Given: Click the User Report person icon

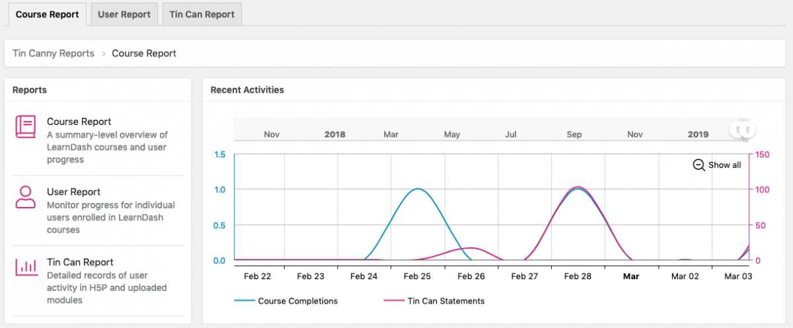Looking at the screenshot, I should (26, 197).
